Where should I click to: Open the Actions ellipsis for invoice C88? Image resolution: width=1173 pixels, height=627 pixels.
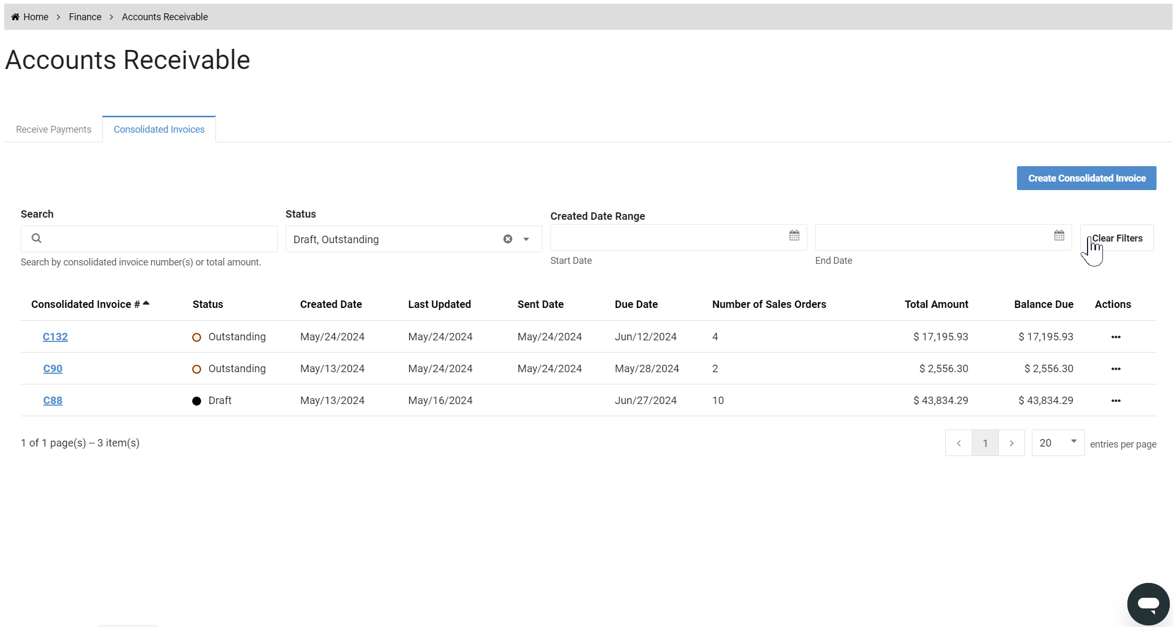(1116, 401)
